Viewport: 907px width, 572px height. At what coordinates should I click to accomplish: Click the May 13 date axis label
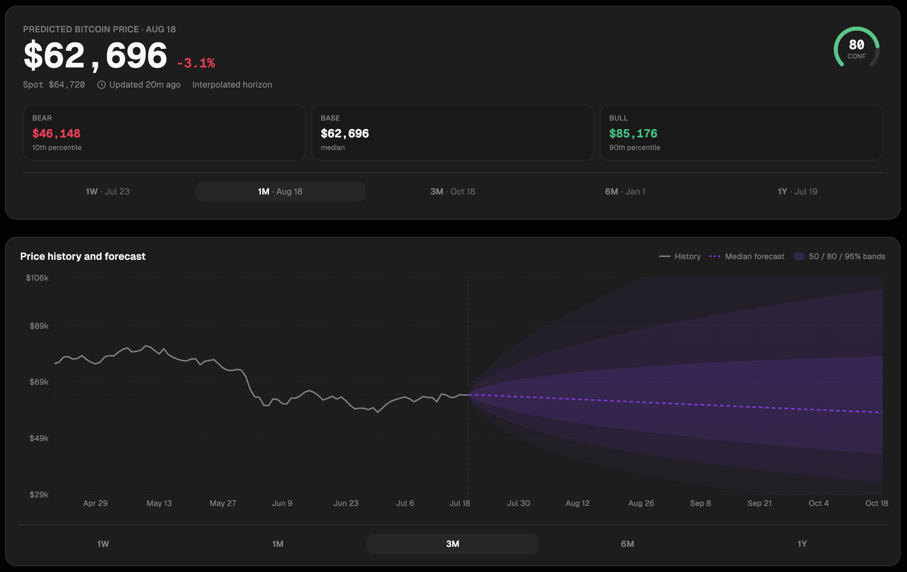pos(159,503)
